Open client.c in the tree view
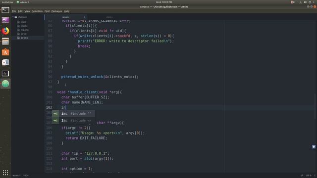317x178 pixels. [24, 26]
